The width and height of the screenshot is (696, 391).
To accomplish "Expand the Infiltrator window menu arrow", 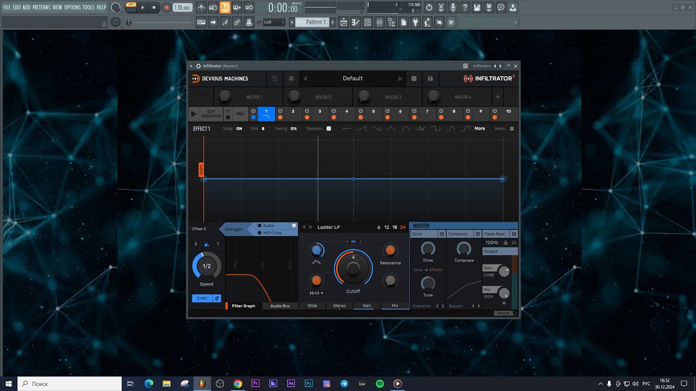I will (x=191, y=66).
